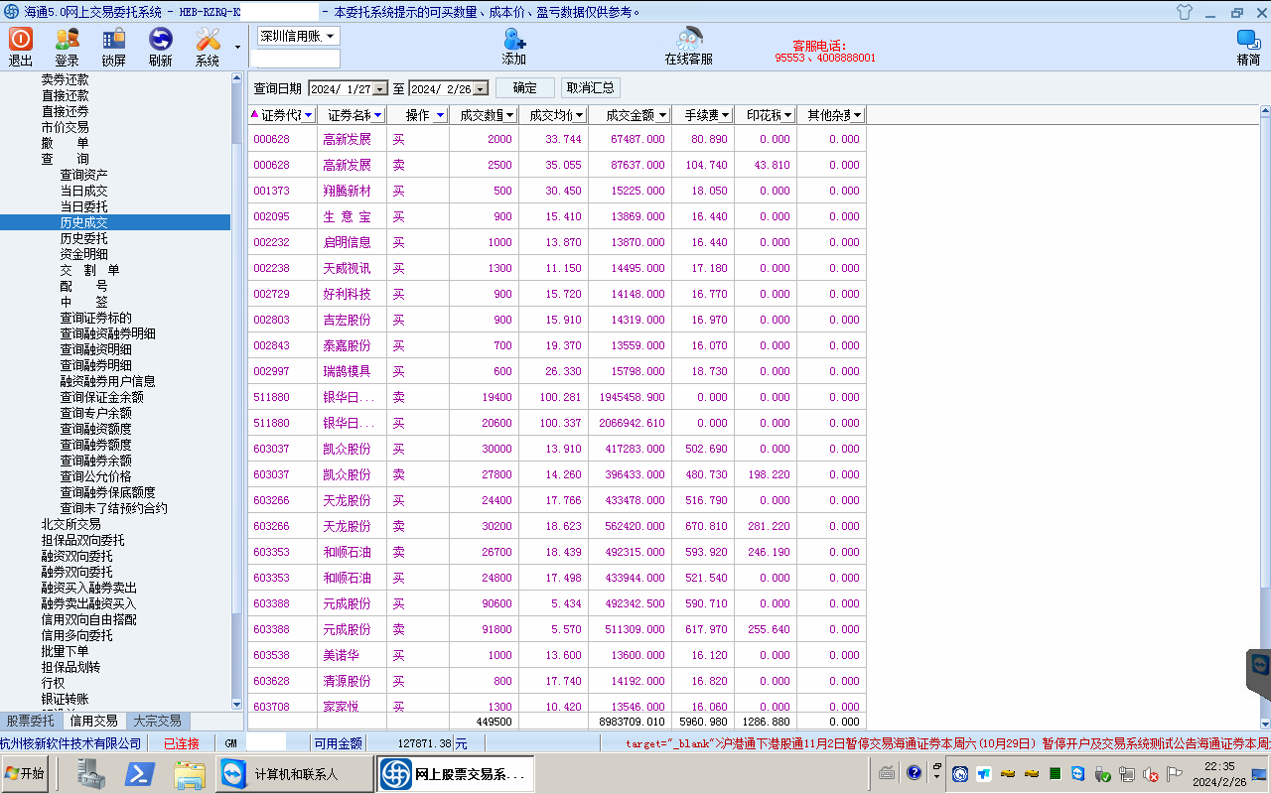Select 历史委托 in the sidebar tree

(x=83, y=238)
